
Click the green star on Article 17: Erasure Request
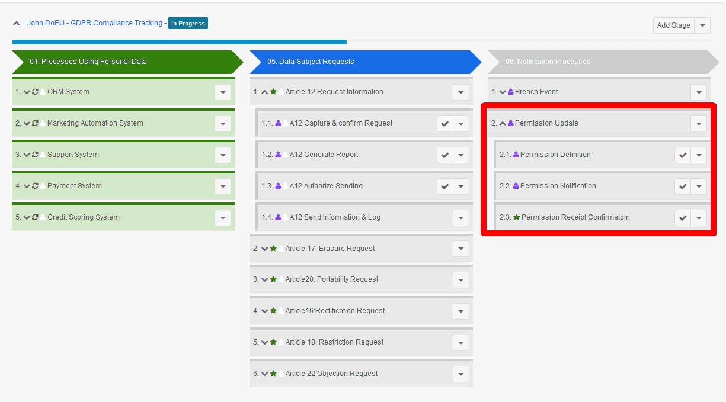(x=273, y=249)
